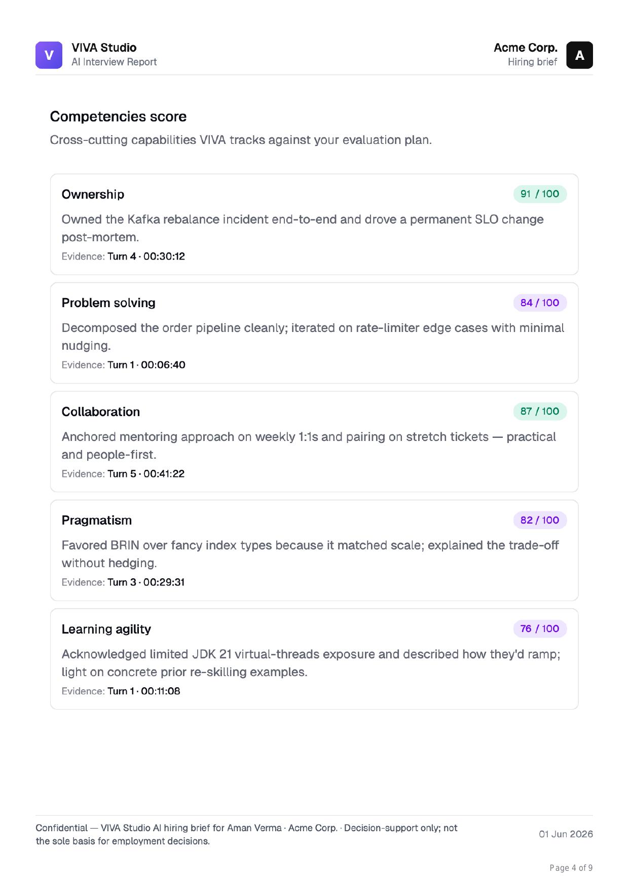This screenshot has width=629, height=889.
Task: Click the Problem solving card title
Action: 108,303
